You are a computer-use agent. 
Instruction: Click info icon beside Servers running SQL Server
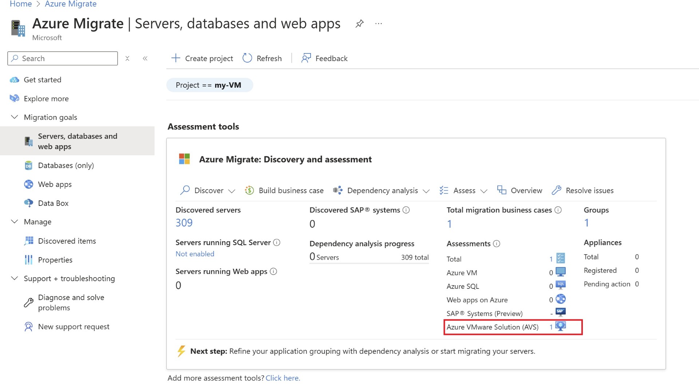[277, 242]
